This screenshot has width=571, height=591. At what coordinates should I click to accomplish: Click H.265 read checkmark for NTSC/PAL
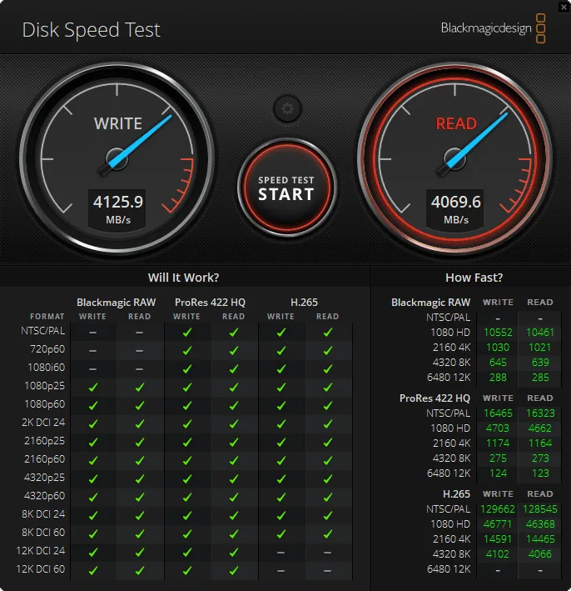pyautogui.click(x=328, y=332)
